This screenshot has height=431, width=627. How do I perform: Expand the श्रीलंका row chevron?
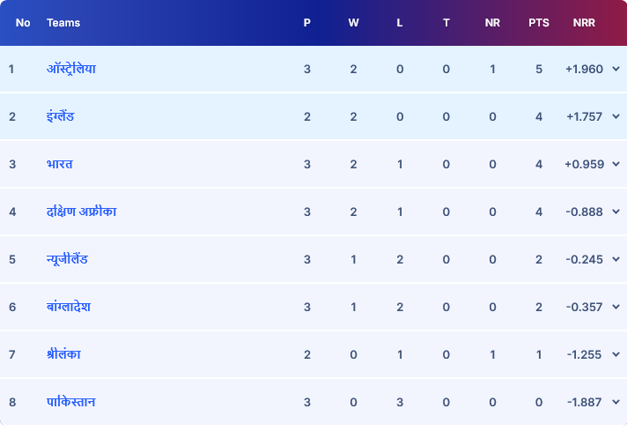pyautogui.click(x=616, y=354)
